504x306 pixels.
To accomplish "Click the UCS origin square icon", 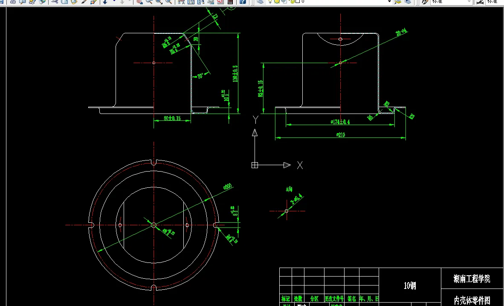I will pos(255,165).
